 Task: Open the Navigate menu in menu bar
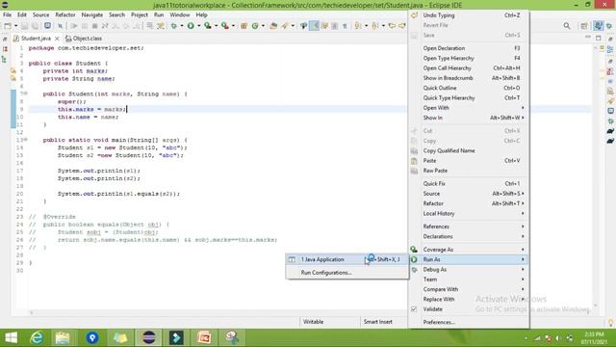92,15
